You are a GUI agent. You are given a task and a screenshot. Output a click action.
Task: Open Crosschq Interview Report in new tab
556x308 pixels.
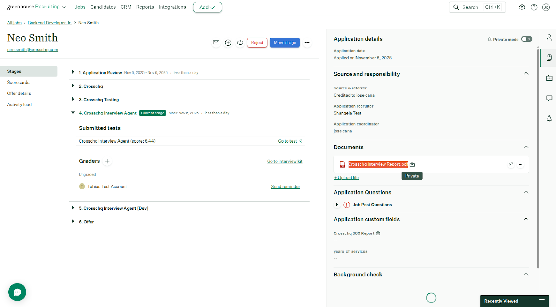(510, 164)
